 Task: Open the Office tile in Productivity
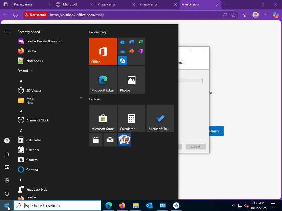point(103,51)
